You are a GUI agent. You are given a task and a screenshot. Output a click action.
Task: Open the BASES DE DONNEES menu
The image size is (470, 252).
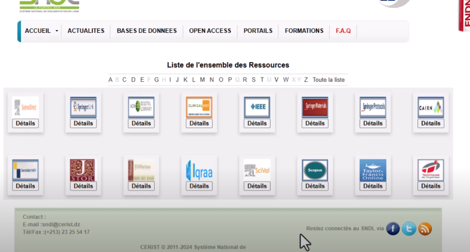[147, 31]
